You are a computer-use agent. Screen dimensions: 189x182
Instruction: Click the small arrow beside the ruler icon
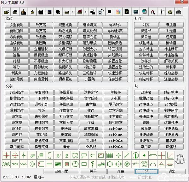73,12
